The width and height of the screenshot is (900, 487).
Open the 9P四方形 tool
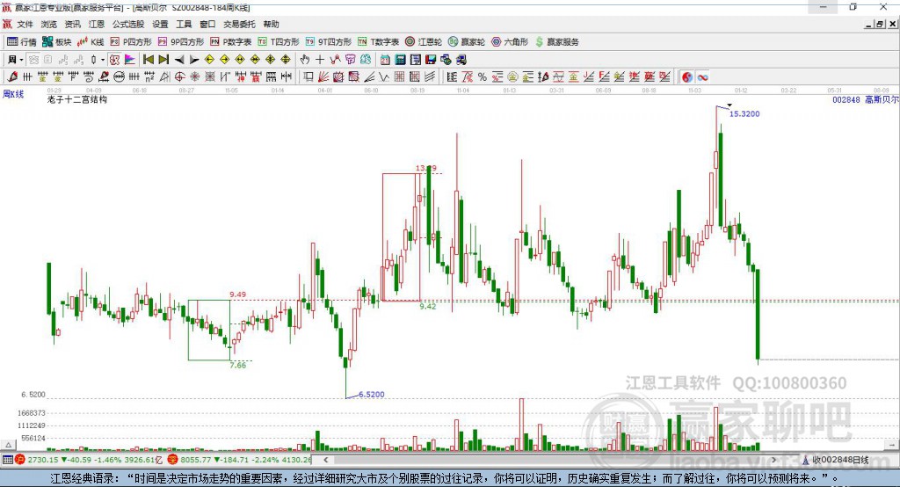(181, 42)
